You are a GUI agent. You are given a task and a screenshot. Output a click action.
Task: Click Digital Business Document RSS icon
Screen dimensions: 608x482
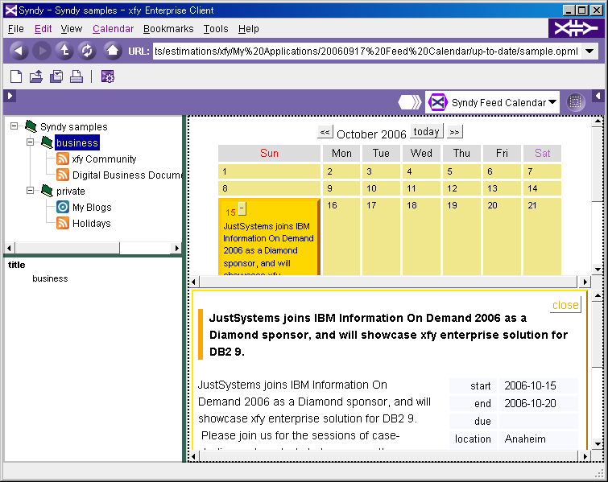(63, 175)
